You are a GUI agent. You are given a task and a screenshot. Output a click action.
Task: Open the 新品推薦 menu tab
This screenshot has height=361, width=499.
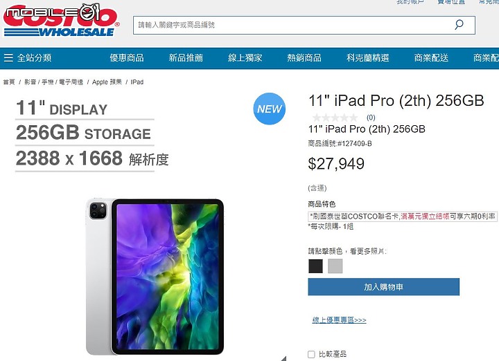[186, 58]
